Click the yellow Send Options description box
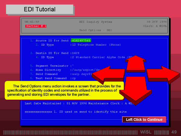 tap(64, 90)
